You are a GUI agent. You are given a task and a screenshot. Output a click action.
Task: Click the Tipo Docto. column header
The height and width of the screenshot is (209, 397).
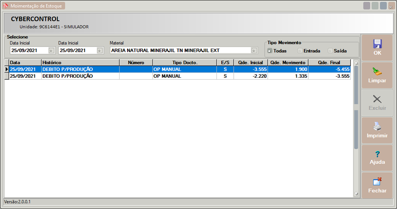coord(185,63)
